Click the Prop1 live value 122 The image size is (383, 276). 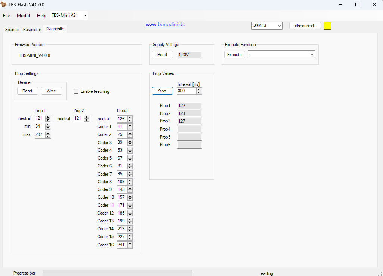189,106
